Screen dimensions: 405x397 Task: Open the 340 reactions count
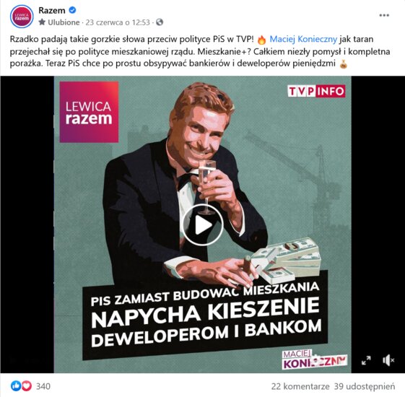pyautogui.click(x=43, y=386)
